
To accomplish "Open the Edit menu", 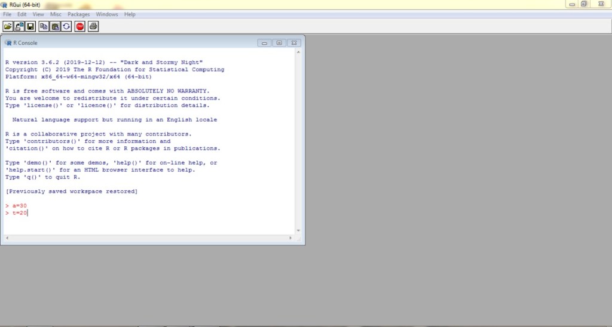I will pos(22,14).
